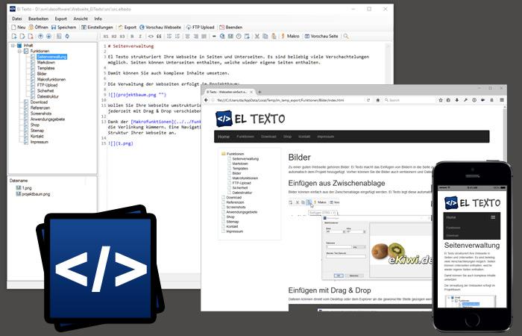
Task: Apply H1 heading formatting icon
Action: point(106,37)
